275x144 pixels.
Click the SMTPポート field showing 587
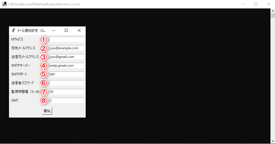(x=66, y=74)
